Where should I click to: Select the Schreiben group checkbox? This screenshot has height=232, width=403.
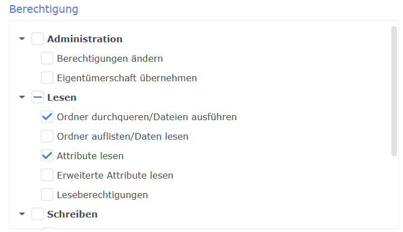(x=37, y=214)
